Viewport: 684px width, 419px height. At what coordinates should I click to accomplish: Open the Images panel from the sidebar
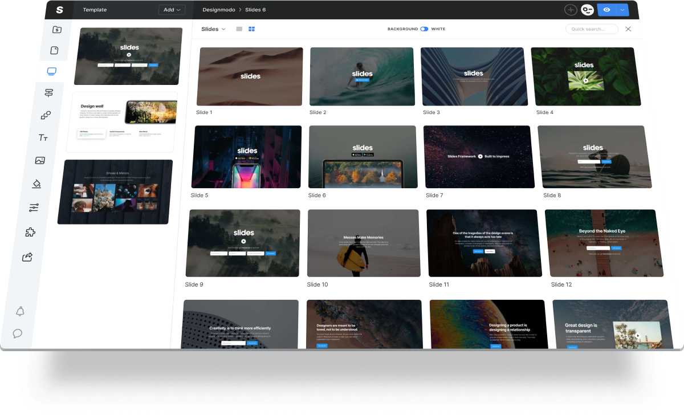click(x=40, y=160)
